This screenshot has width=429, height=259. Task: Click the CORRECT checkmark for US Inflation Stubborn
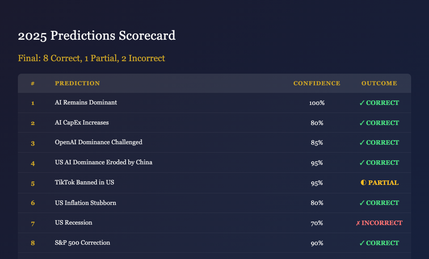[362, 203]
